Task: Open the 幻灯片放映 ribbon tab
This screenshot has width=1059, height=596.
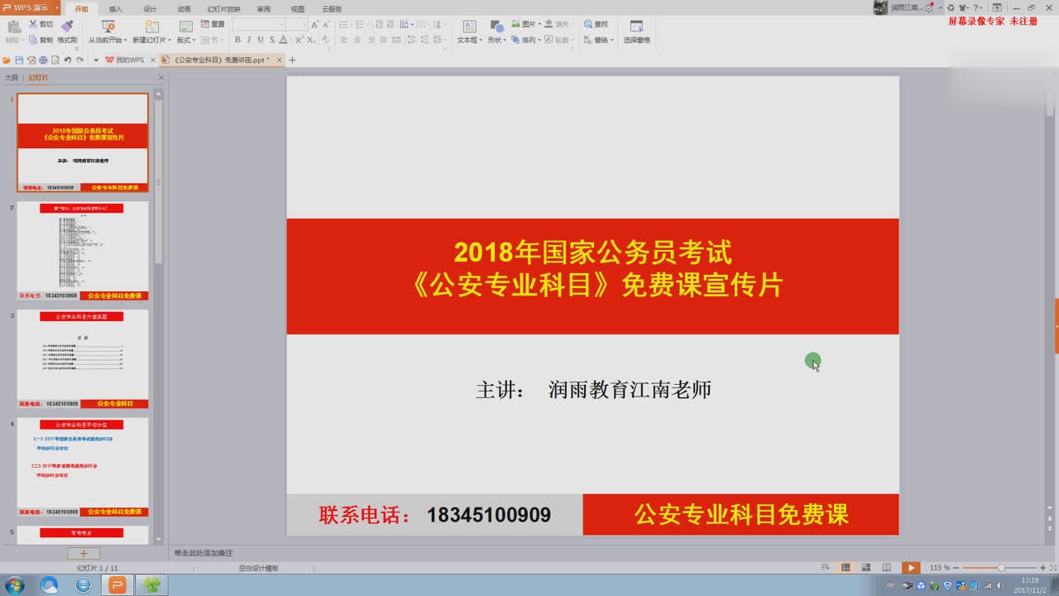Action: 223,9
